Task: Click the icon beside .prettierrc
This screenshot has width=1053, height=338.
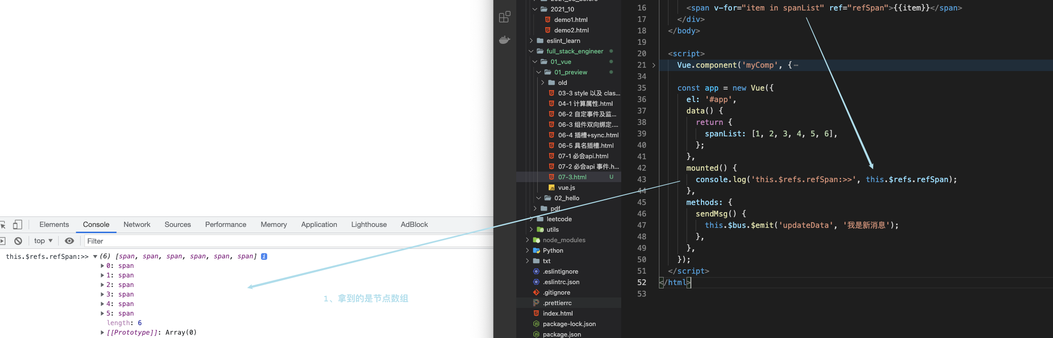Action: tap(536, 303)
